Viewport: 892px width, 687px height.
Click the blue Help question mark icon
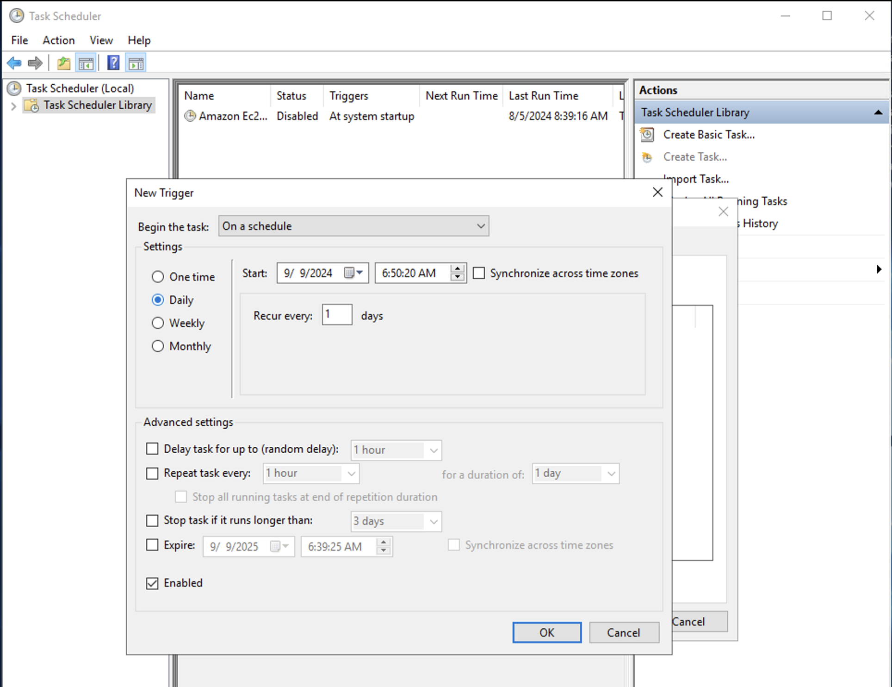(x=113, y=63)
